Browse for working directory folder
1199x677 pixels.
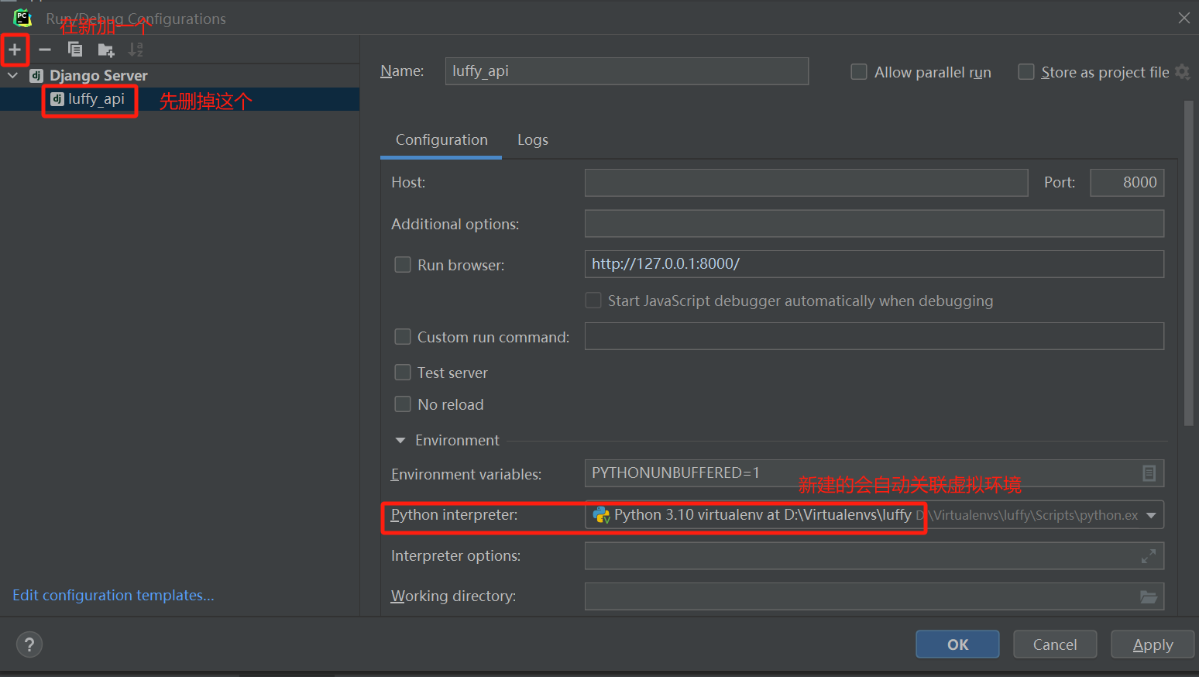[x=1149, y=596]
